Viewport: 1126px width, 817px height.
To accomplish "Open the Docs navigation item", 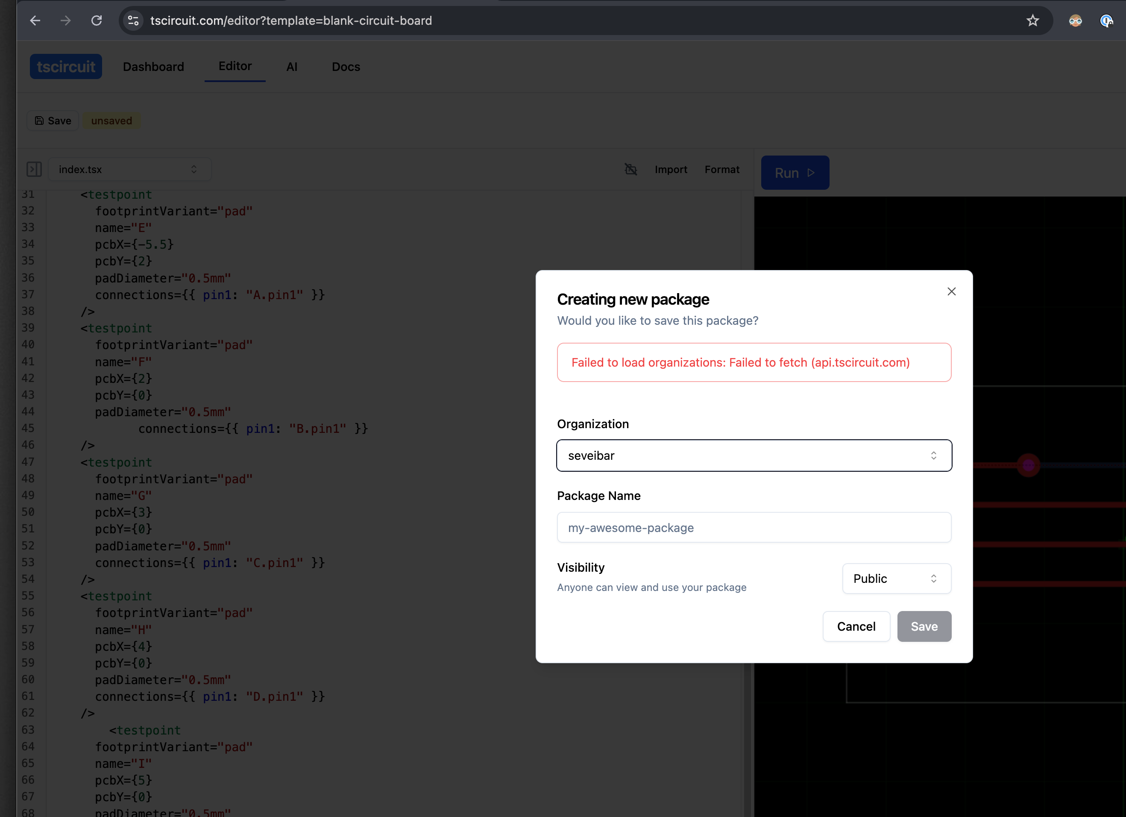I will point(346,67).
